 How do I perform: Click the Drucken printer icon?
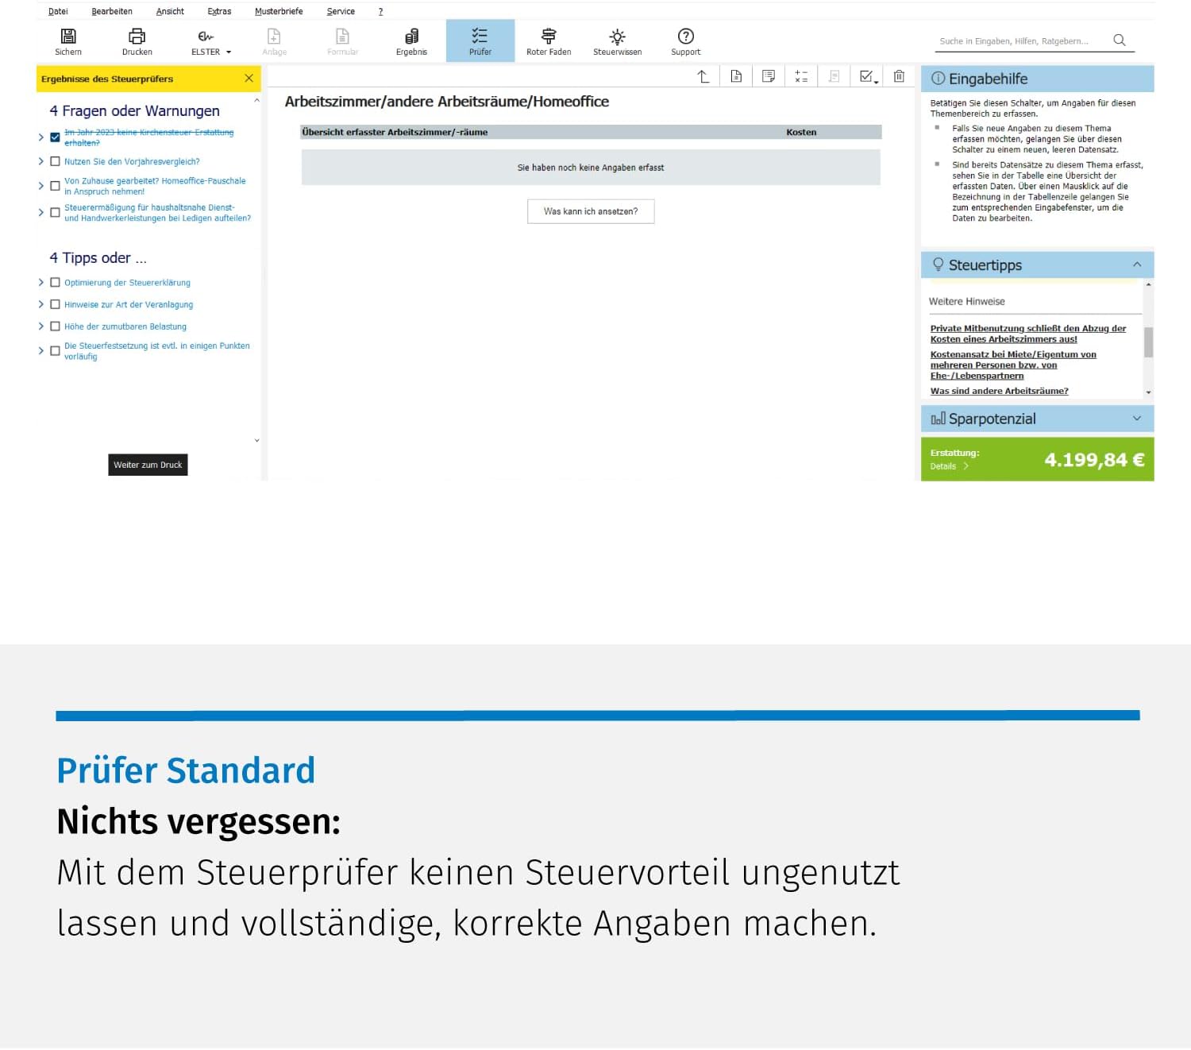(137, 37)
